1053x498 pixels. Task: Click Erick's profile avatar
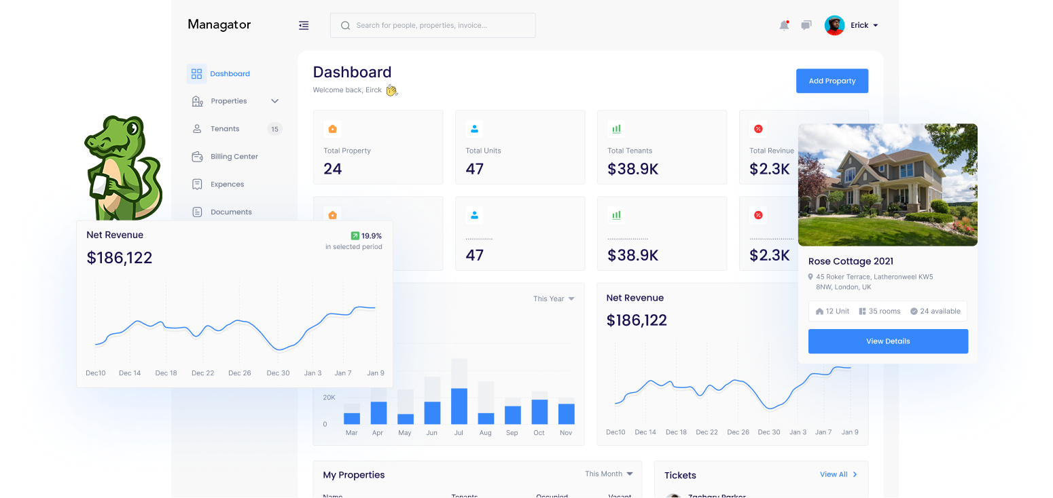(x=834, y=25)
